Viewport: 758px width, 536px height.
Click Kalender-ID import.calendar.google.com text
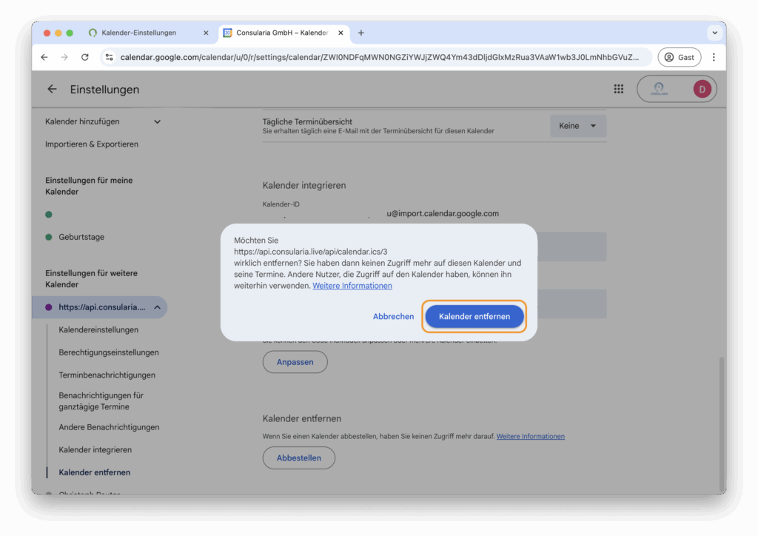click(x=443, y=214)
